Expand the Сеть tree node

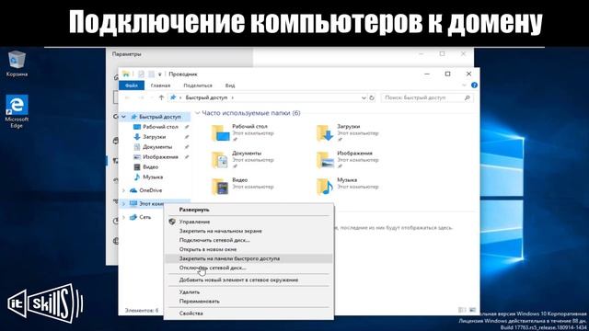pyautogui.click(x=123, y=217)
